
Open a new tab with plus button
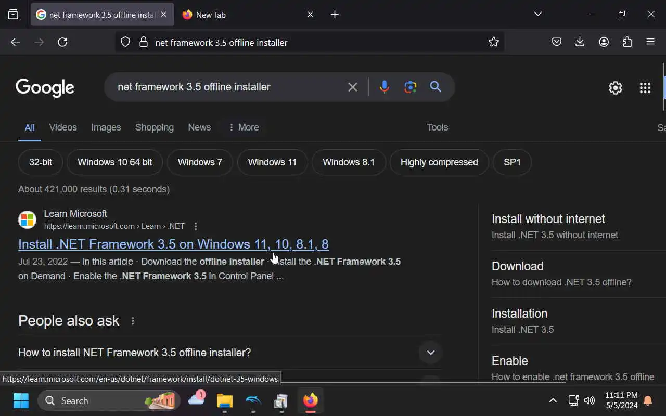click(x=335, y=15)
